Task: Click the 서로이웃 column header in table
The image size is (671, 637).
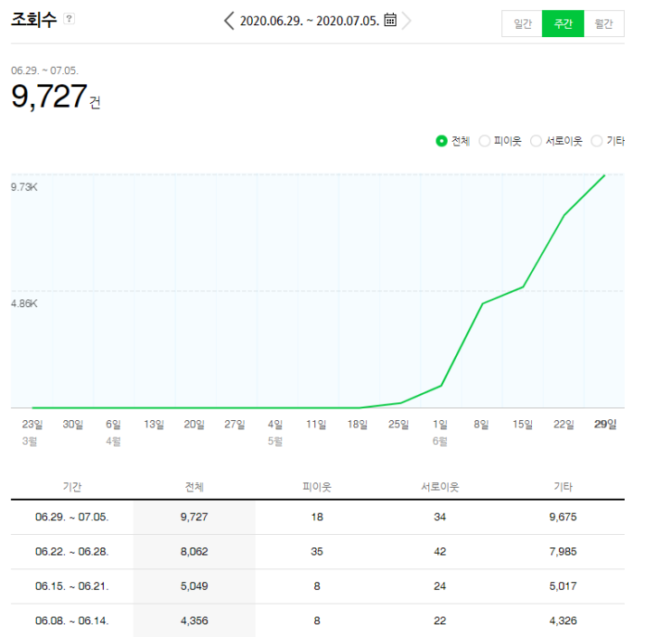Action: pyautogui.click(x=440, y=487)
